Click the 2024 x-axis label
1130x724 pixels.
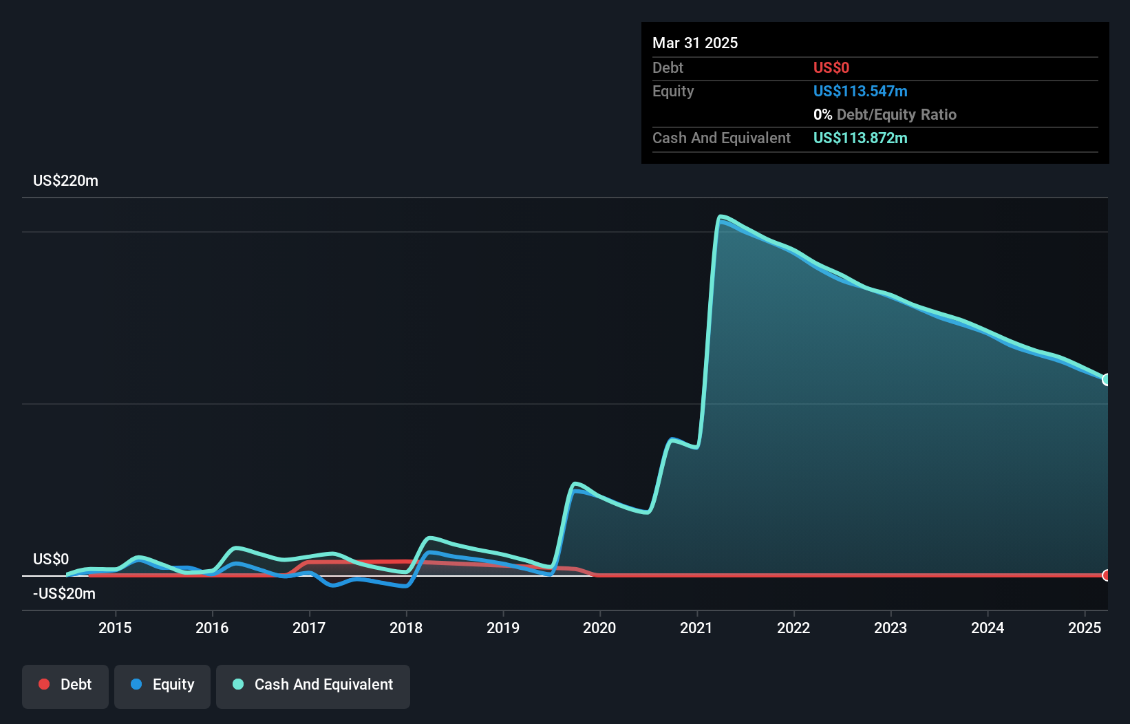click(988, 628)
